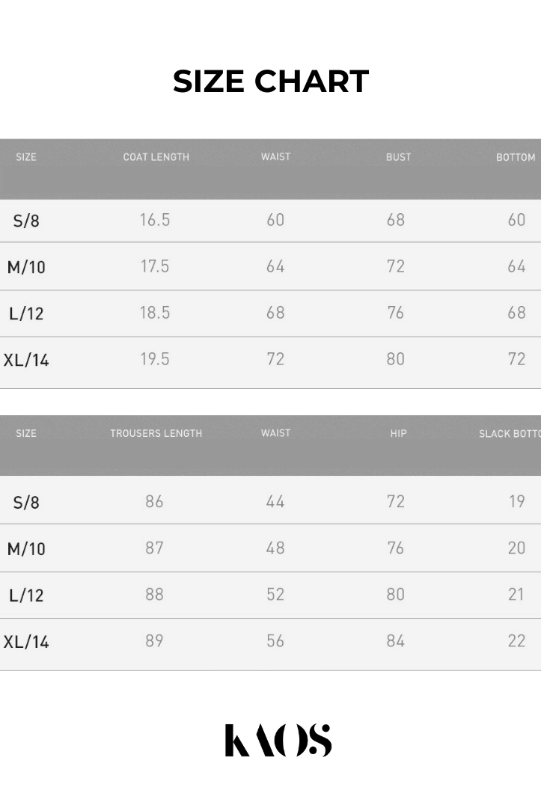Select the TROUSERS LENGTH column header

[156, 433]
